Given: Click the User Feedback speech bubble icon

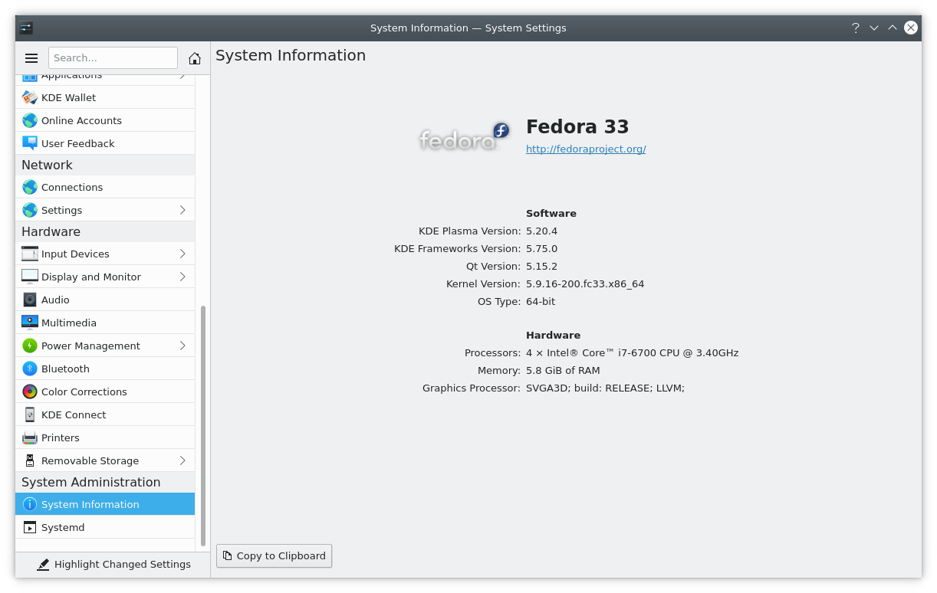Looking at the screenshot, I should [30, 143].
